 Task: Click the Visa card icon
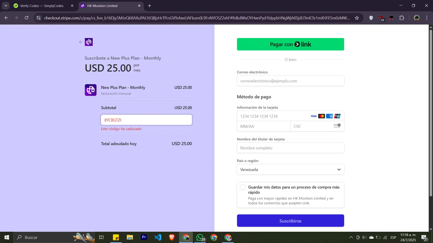coord(313,116)
